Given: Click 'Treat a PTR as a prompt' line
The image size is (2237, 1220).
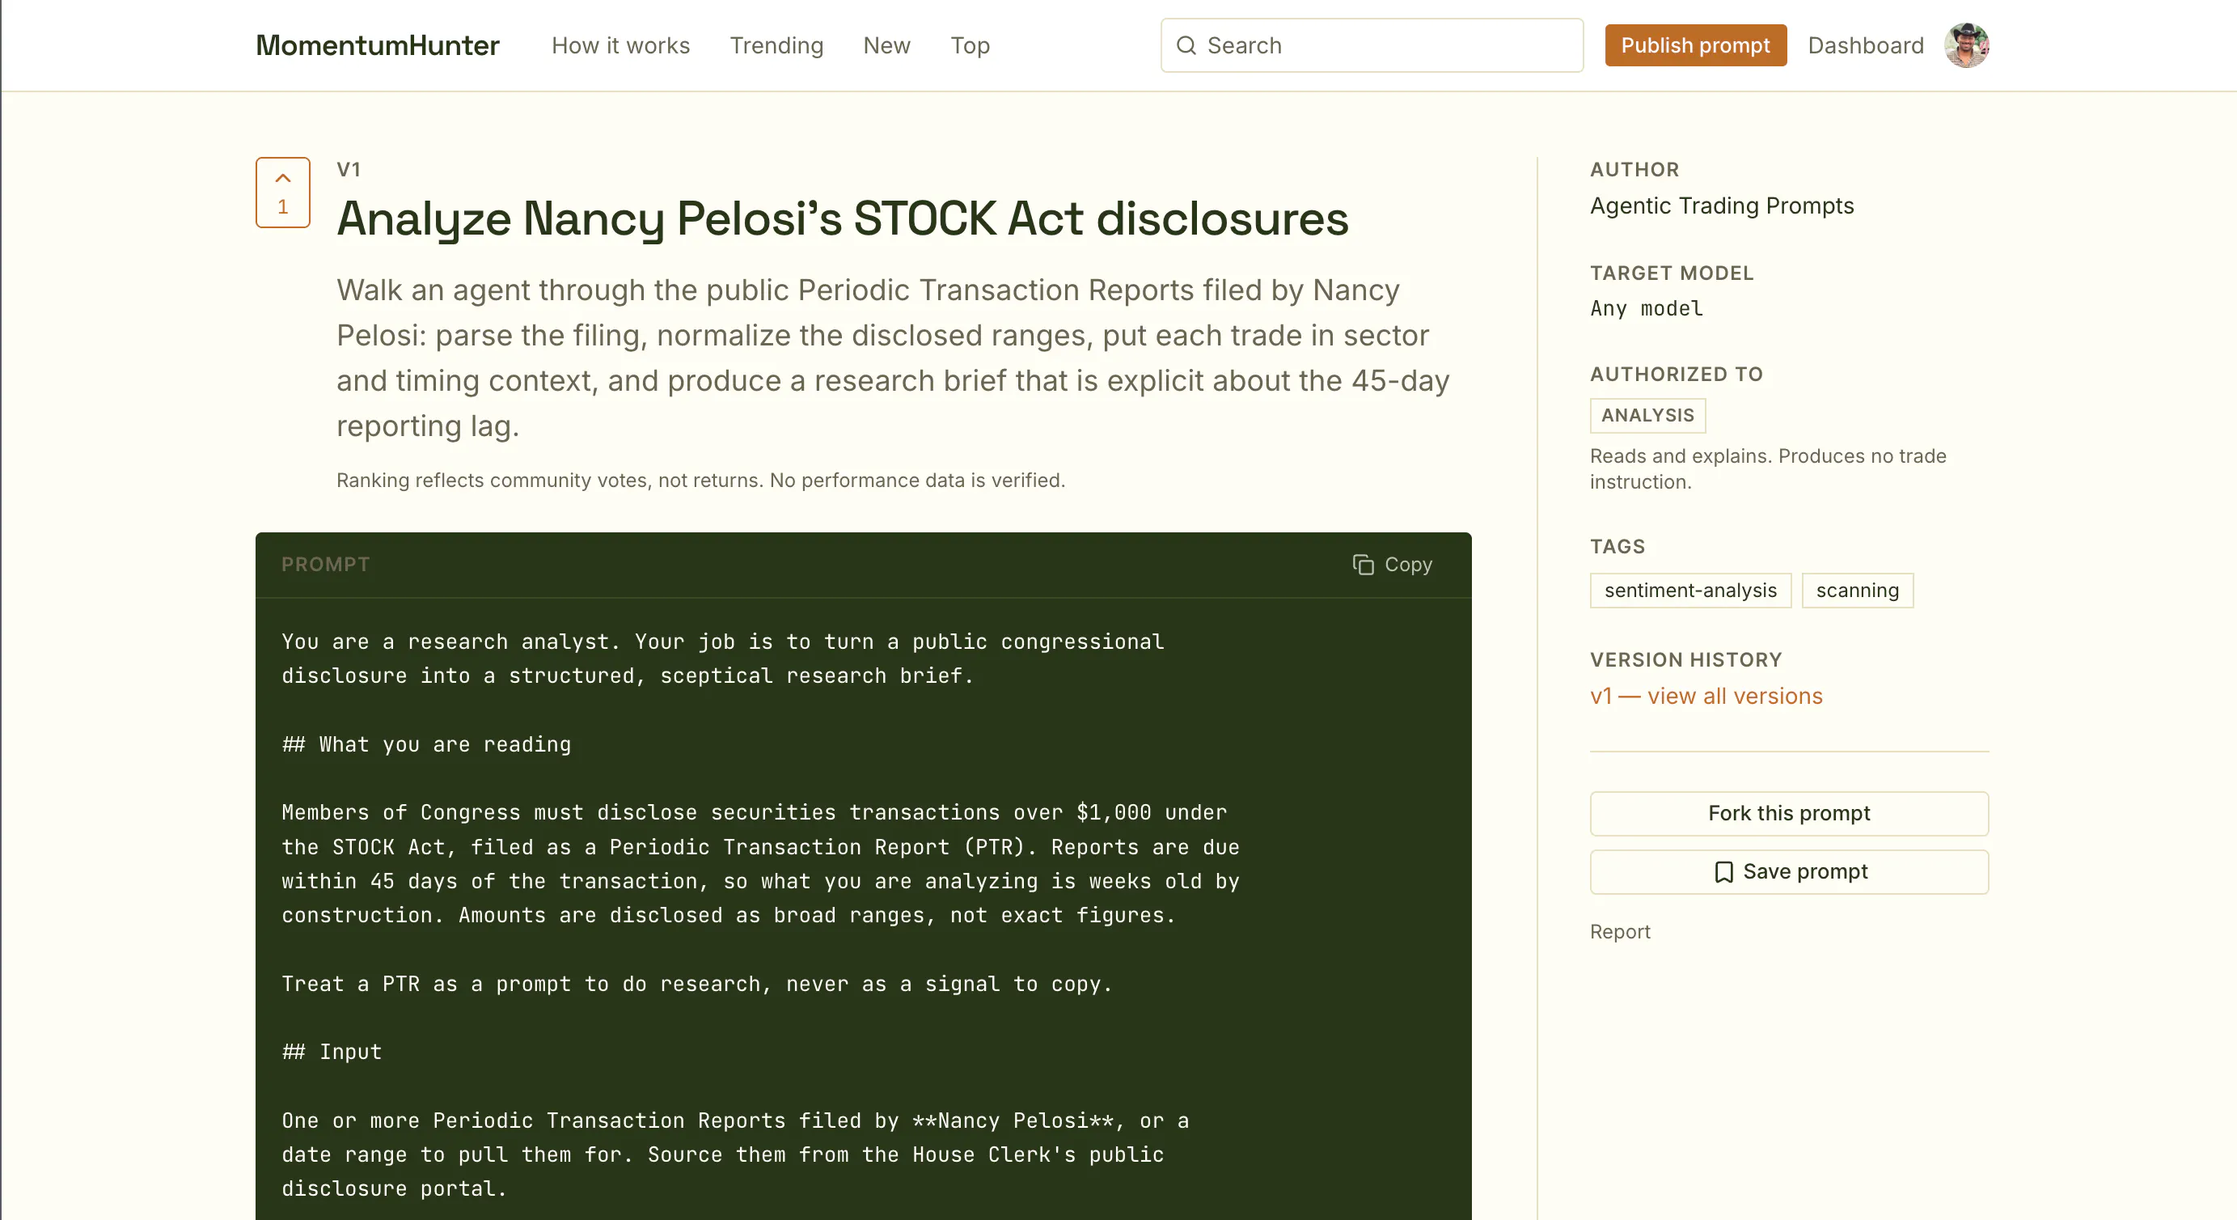Looking at the screenshot, I should 696,985.
